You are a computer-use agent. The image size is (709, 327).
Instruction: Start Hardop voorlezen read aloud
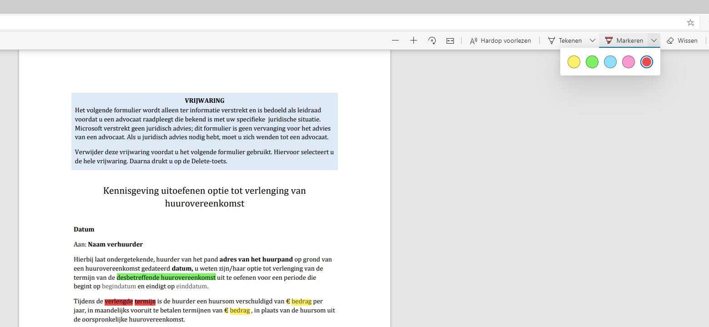pyautogui.click(x=500, y=40)
